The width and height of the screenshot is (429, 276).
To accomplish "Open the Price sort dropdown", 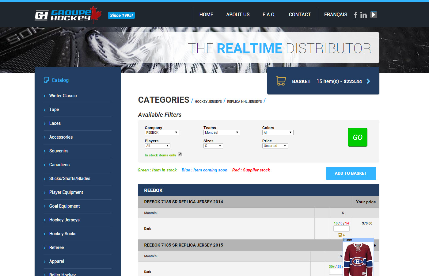I will 275,146.
